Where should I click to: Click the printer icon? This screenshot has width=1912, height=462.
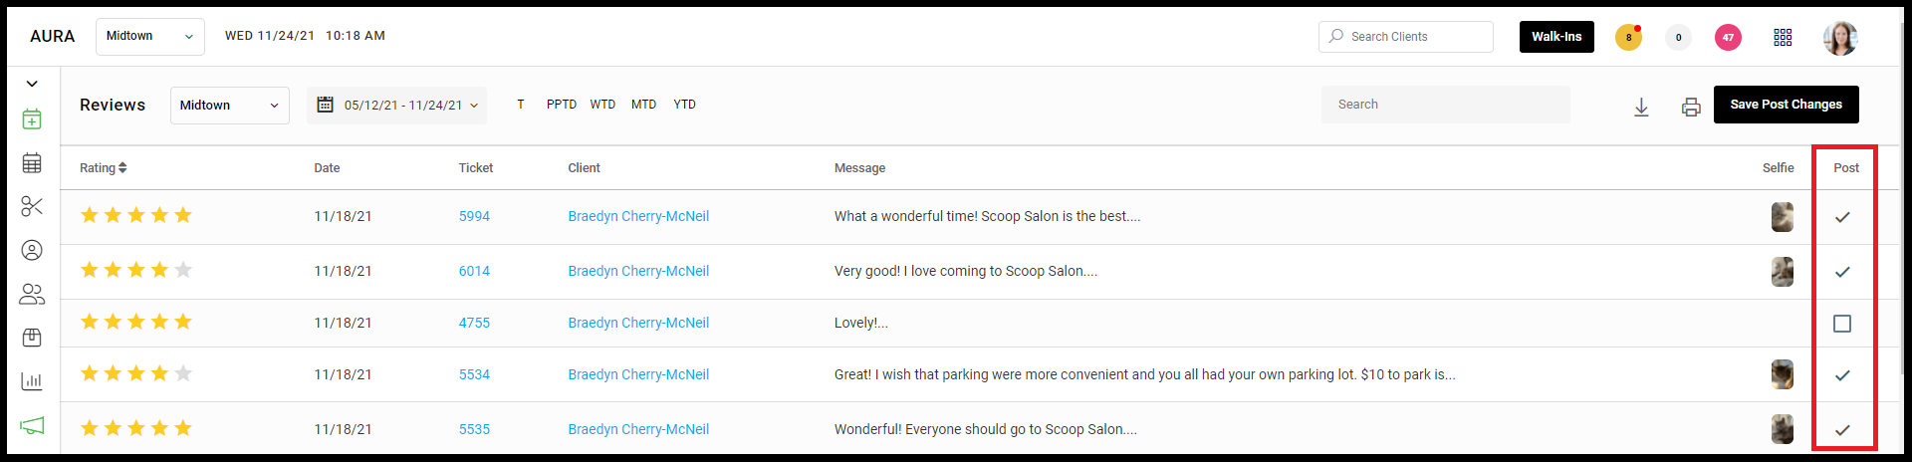1691,107
